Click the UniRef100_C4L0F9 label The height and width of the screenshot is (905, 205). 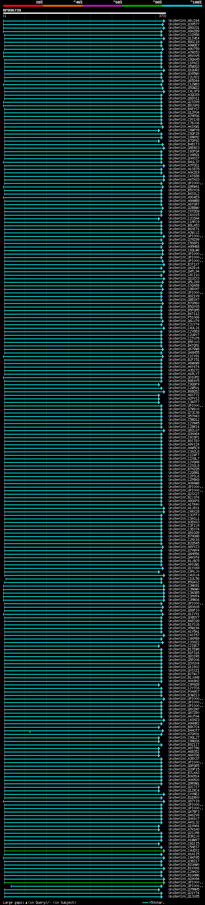pyautogui.click(x=184, y=91)
